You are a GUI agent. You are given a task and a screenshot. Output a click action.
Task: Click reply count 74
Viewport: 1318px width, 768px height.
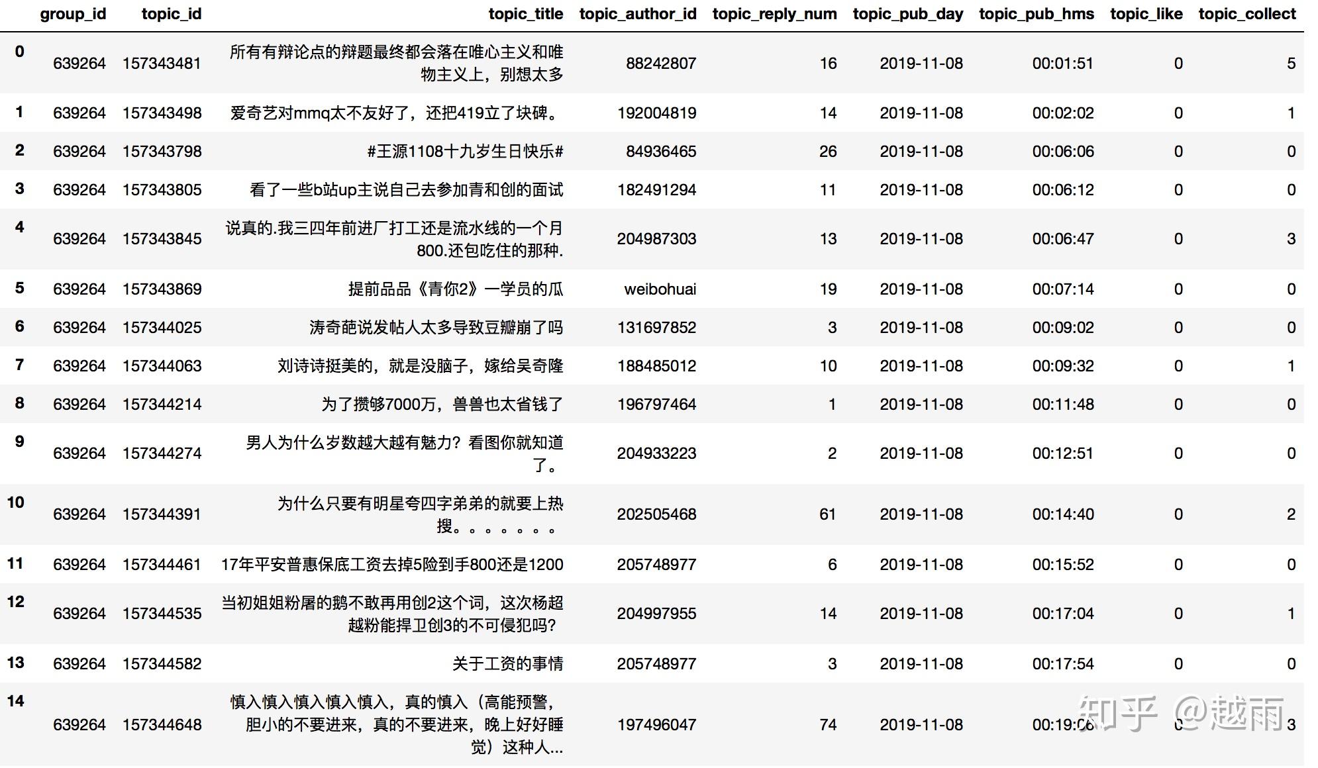coord(828,725)
